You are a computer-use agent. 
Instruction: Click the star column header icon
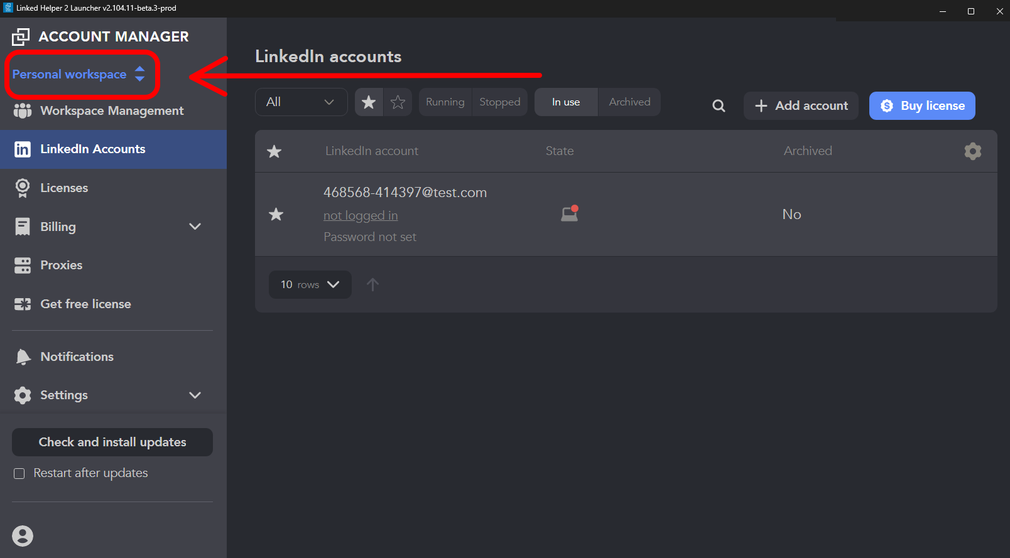(x=274, y=151)
